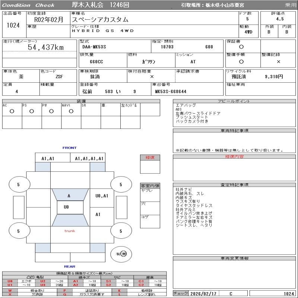Toggle the PS equipment circle mark
Viewport: 298px width, 298px height.
pos(31,111)
